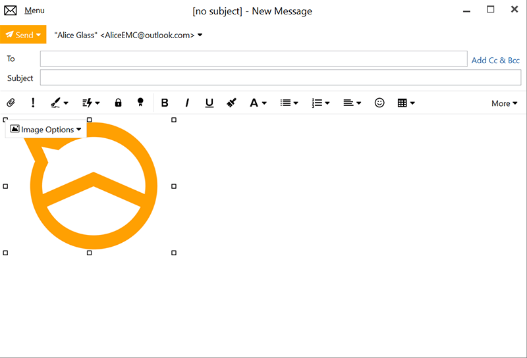Click Add Cc & Bcc link
The width and height of the screenshot is (527, 358).
point(495,61)
